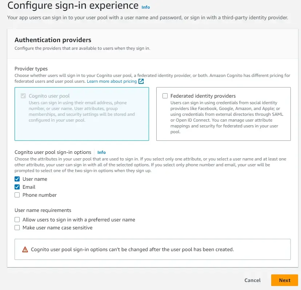Viewport: 301px width, 290px height.
Task: Uncheck the User name sign-in option
Action: click(17, 179)
